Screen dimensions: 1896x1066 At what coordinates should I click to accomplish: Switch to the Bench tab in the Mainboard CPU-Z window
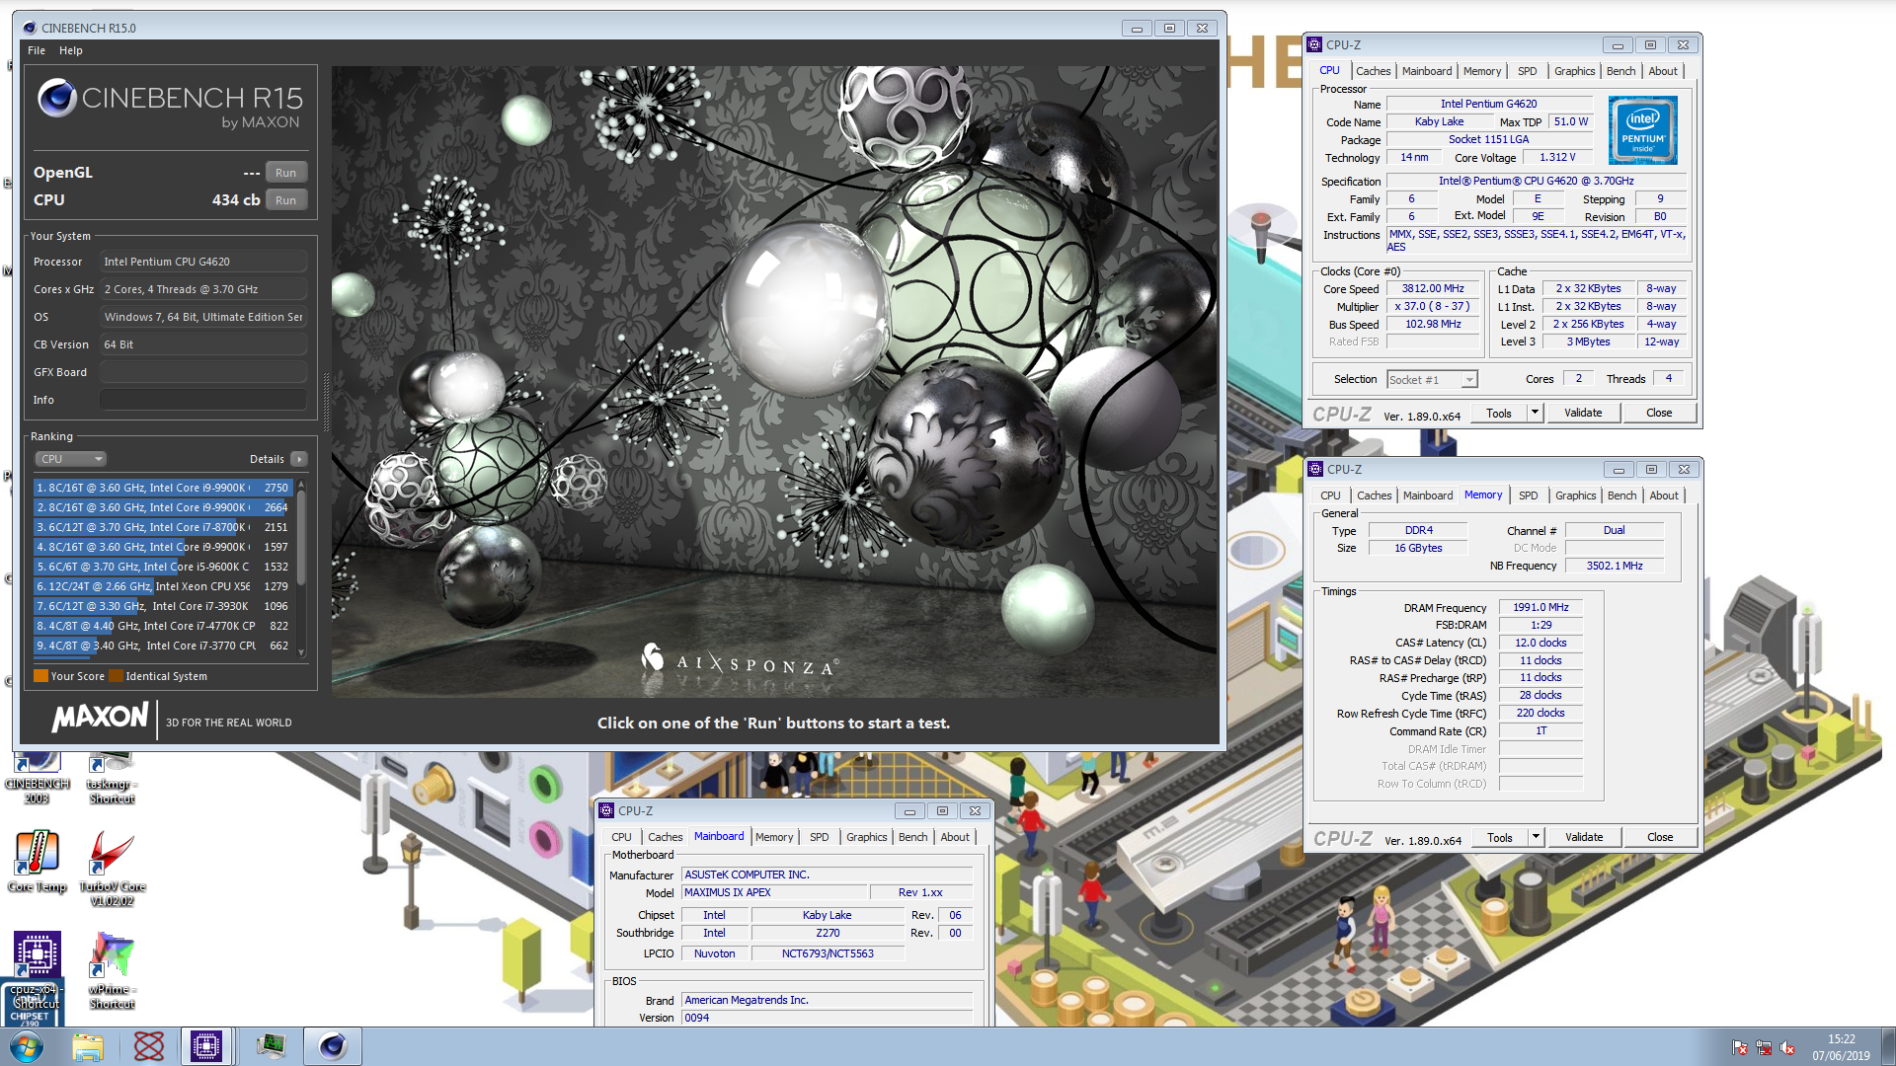(913, 837)
